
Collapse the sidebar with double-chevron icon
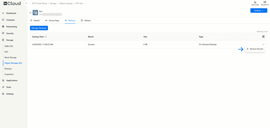(x=26, y=3)
